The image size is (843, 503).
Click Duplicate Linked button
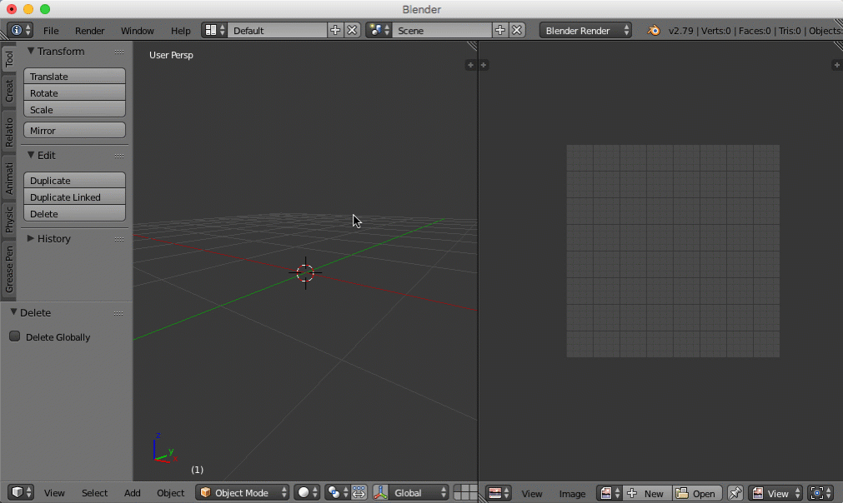pyautogui.click(x=74, y=197)
